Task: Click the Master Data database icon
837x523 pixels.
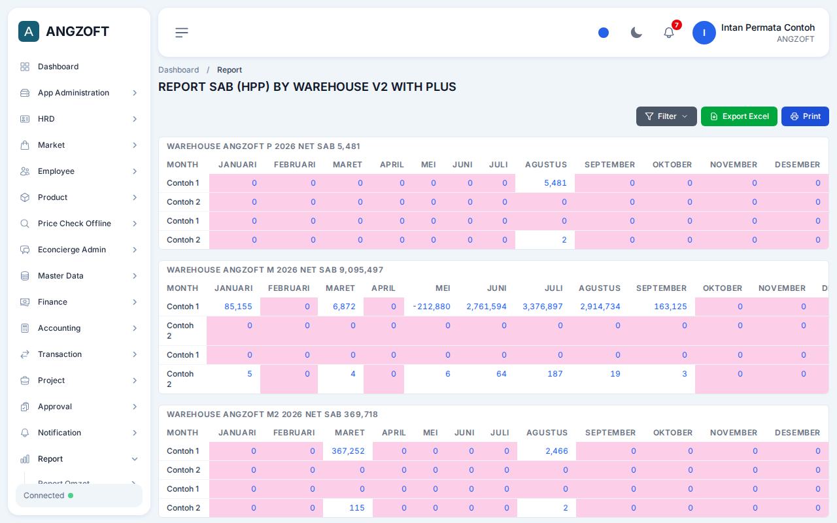Action: click(x=25, y=276)
